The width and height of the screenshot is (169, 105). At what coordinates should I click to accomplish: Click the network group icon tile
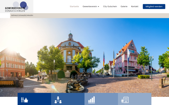pyautogui.click(x=68, y=99)
